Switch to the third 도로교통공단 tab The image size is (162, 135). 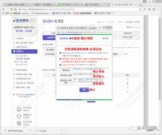pyautogui.click(x=70, y=5)
